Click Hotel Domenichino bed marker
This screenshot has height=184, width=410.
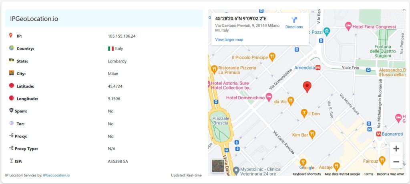[x=269, y=98]
